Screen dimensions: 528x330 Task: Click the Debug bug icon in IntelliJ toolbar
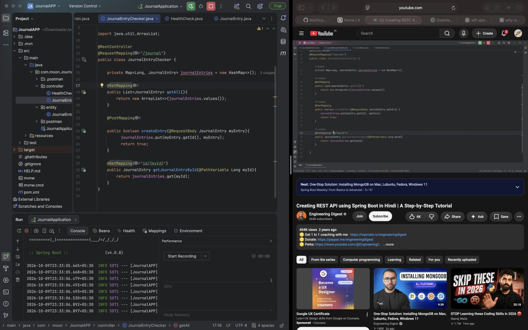[x=201, y=6]
